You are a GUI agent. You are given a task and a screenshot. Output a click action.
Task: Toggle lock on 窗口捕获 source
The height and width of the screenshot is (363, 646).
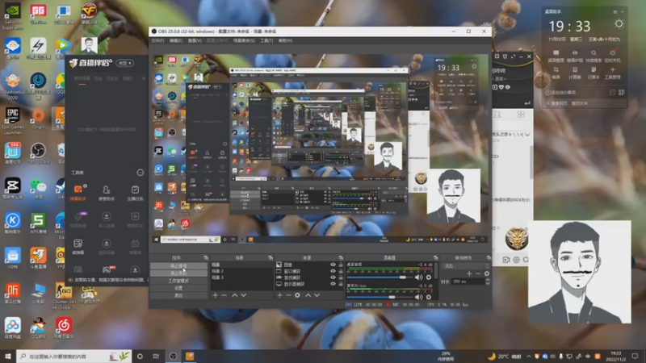point(341,271)
